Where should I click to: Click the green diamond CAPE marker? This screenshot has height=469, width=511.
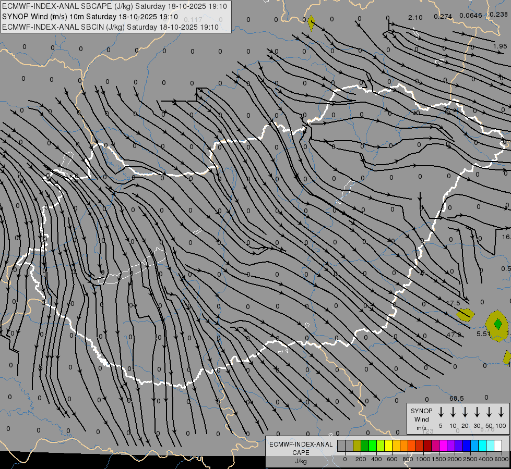point(497,324)
